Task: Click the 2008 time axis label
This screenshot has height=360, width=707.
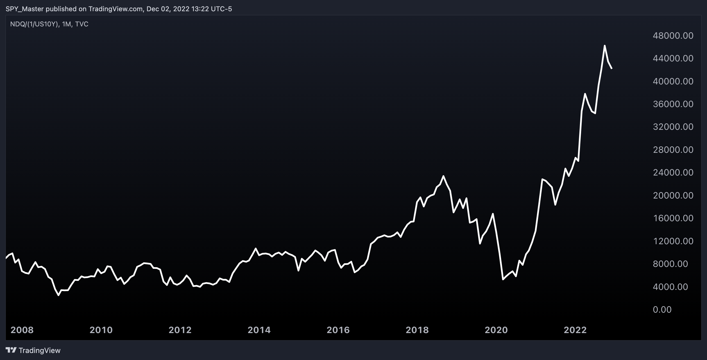Action: tap(22, 330)
